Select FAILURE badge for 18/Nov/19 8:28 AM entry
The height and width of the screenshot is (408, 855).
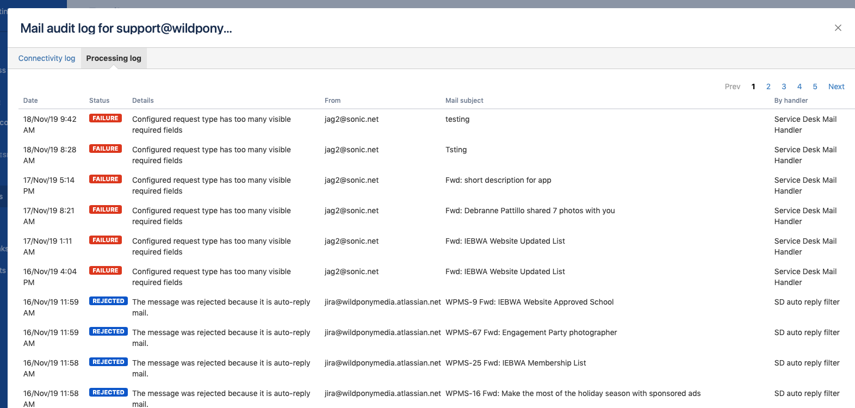point(106,149)
